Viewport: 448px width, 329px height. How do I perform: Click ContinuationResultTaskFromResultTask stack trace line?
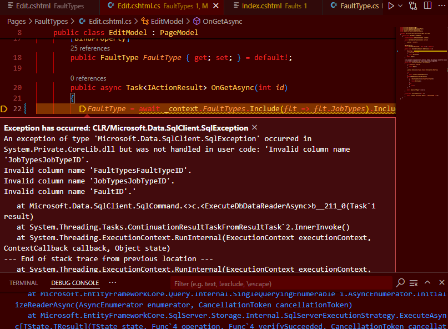(x=183, y=227)
